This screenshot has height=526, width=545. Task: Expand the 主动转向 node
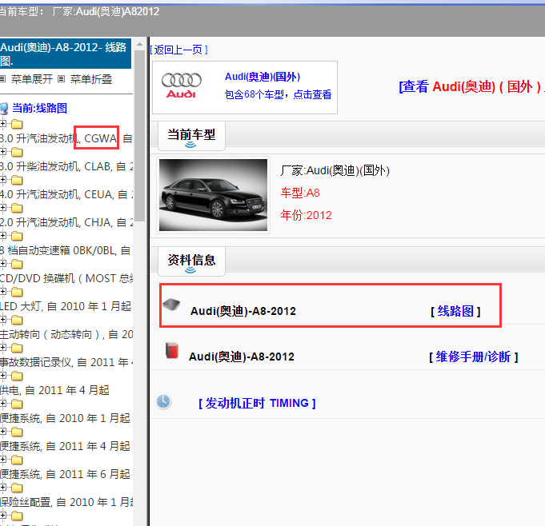pyautogui.click(x=2, y=320)
